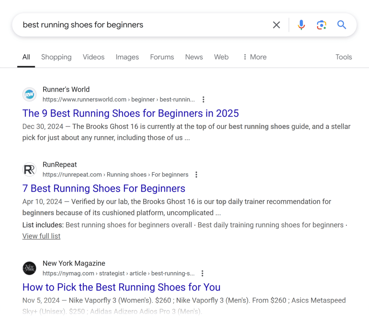
Task: Open options menu for Runner's World result
Action: 204,99
